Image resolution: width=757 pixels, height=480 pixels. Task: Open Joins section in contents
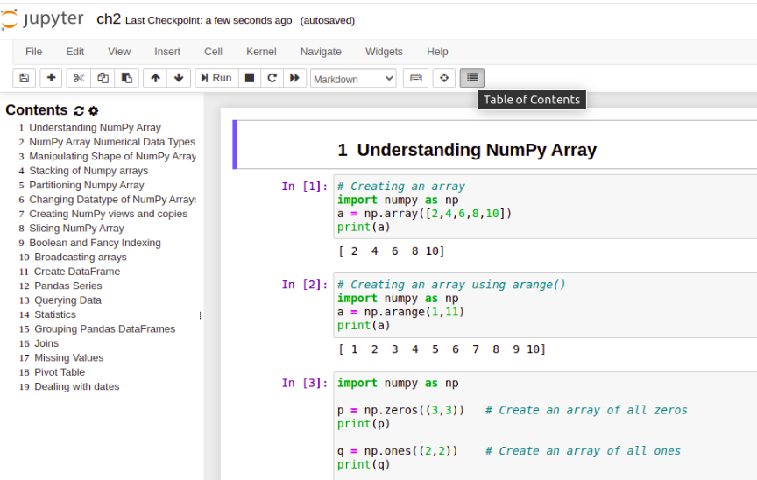pos(46,343)
